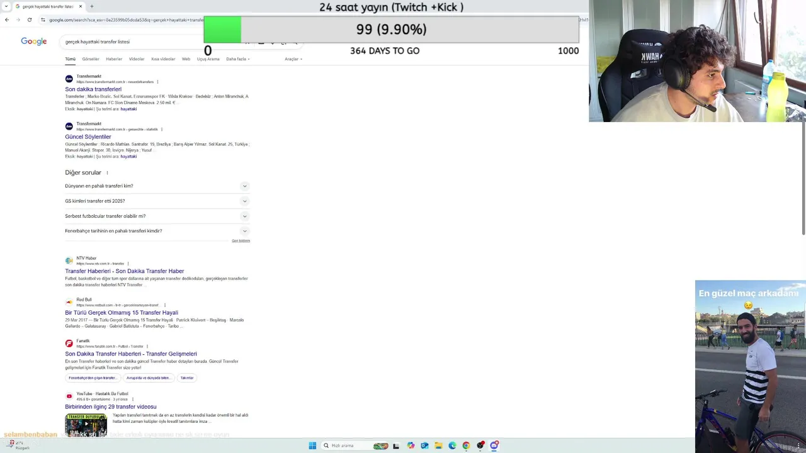Switch to the 'Uçuş Arama' tab
This screenshot has width=806, height=453.
tap(208, 59)
